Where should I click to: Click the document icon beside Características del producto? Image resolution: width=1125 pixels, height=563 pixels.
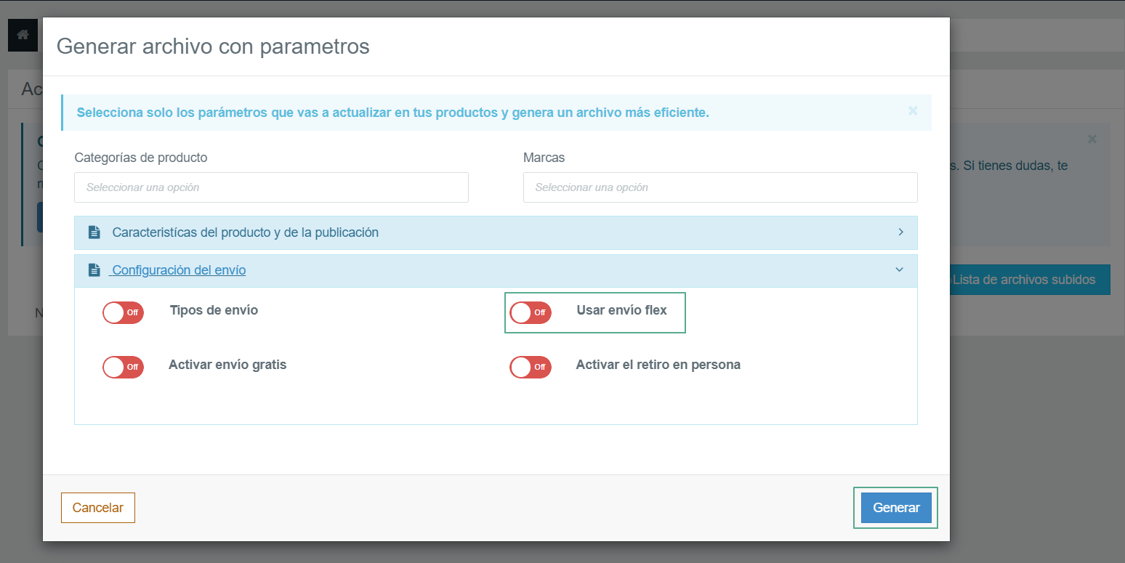(94, 232)
